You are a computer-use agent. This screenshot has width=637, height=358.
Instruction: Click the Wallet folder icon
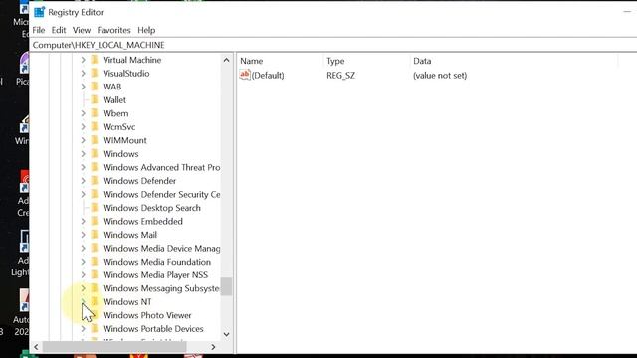(95, 99)
